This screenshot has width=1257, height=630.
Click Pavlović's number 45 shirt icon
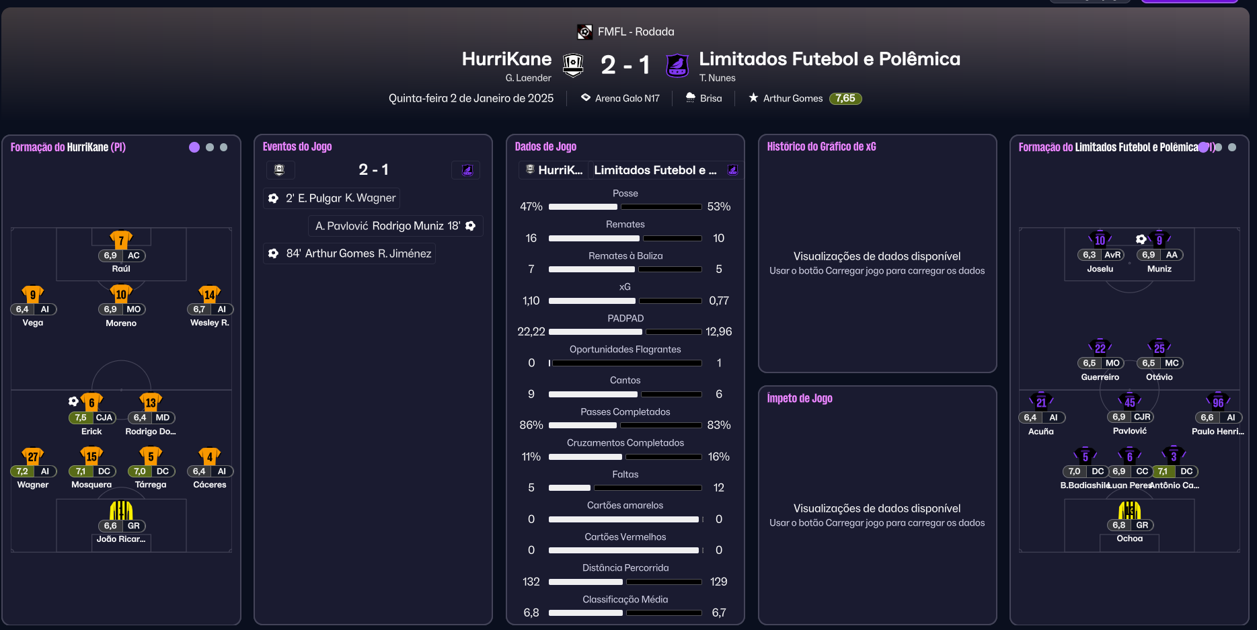1129,402
